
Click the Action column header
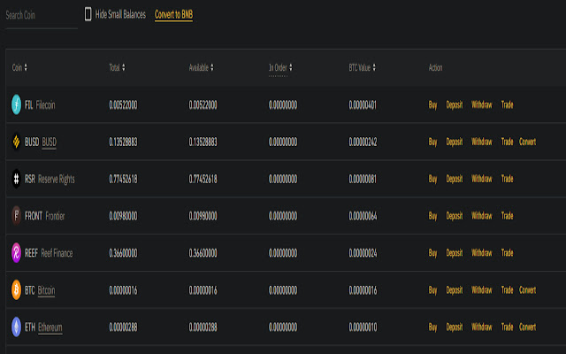tap(435, 67)
